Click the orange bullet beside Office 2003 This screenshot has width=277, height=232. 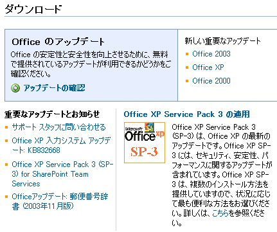(x=187, y=54)
